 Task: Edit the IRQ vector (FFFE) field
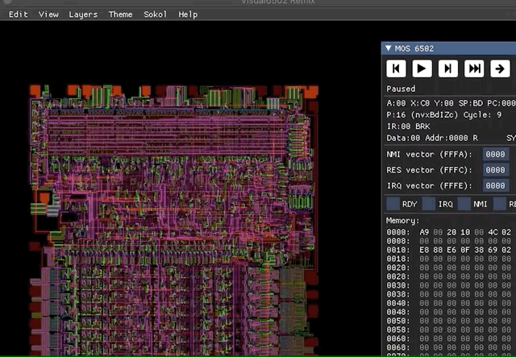495,186
